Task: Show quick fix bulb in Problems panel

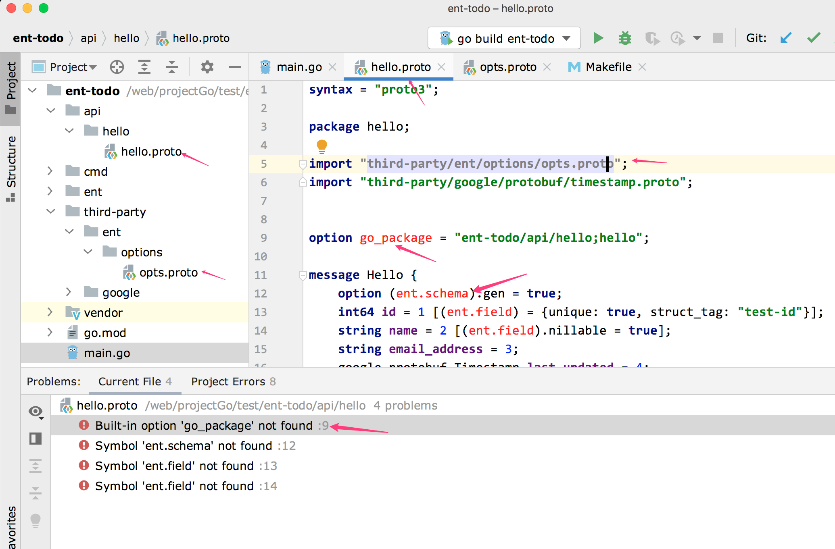Action: [35, 520]
